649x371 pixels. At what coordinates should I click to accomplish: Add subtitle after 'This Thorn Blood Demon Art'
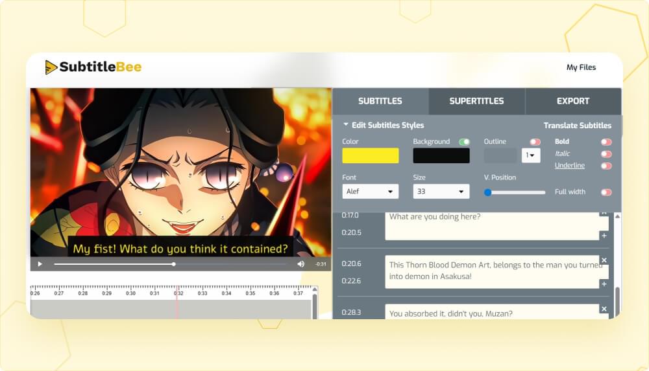click(604, 284)
